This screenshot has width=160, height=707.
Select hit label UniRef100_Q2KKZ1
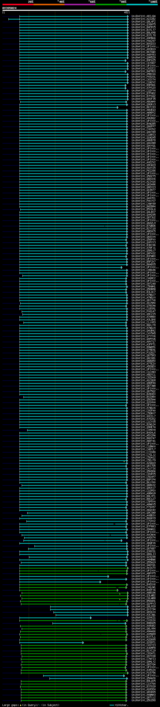pyautogui.click(x=143, y=617)
